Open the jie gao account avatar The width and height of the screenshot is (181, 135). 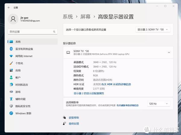(x=13, y=19)
